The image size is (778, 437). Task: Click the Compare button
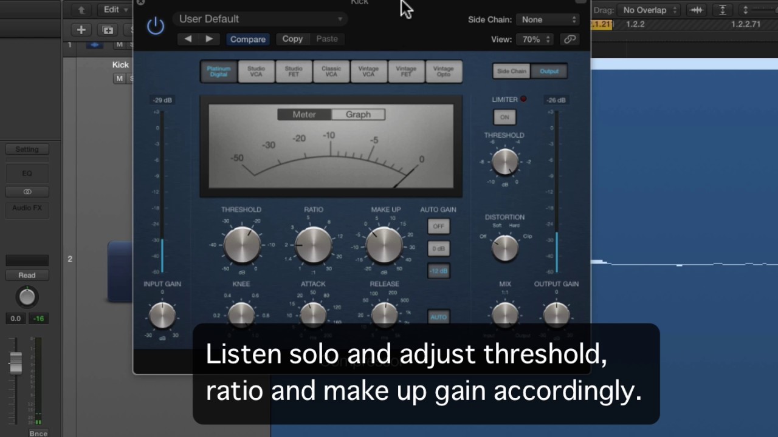pos(247,39)
